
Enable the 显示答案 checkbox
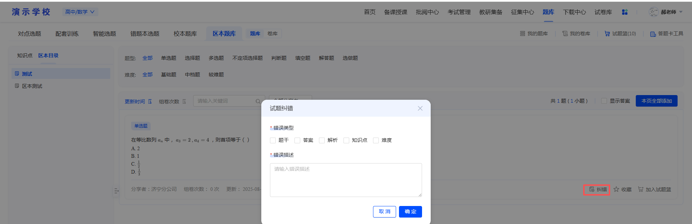pos(604,101)
